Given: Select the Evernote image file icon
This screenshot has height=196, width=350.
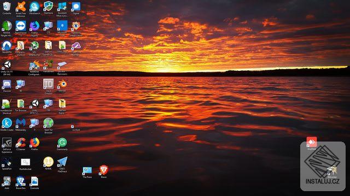Looking at the screenshot, I should 34,181.
